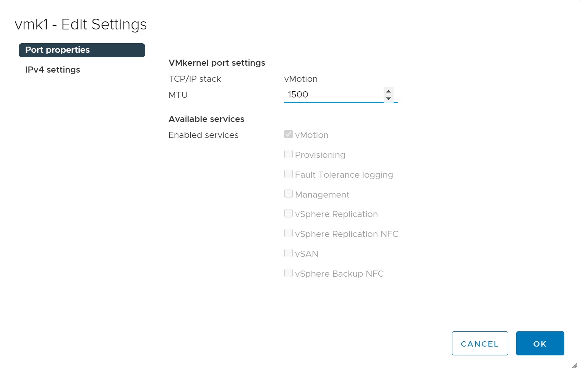
Task: Select the vSAN service checkbox
Action: pos(288,253)
